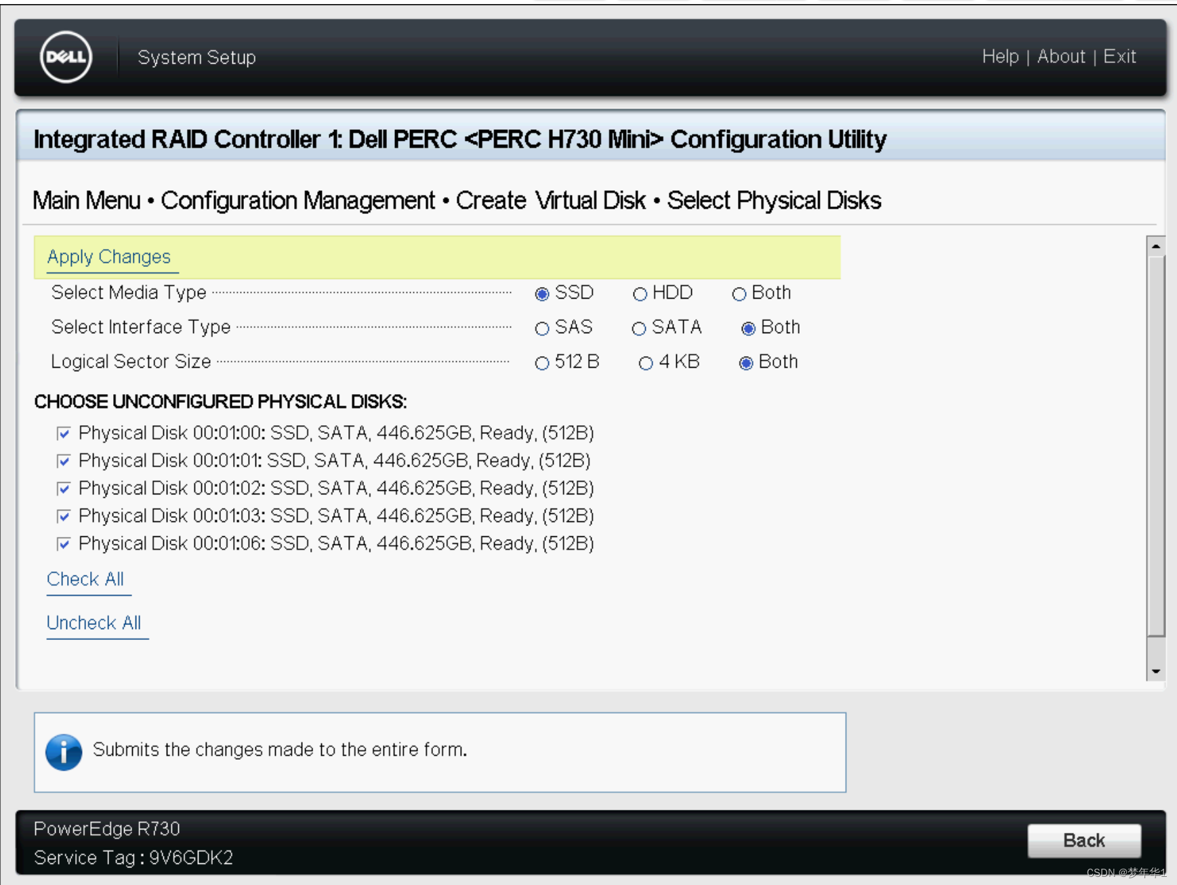Click scrollbar down arrow
This screenshot has height=885, width=1177.
(x=1156, y=671)
